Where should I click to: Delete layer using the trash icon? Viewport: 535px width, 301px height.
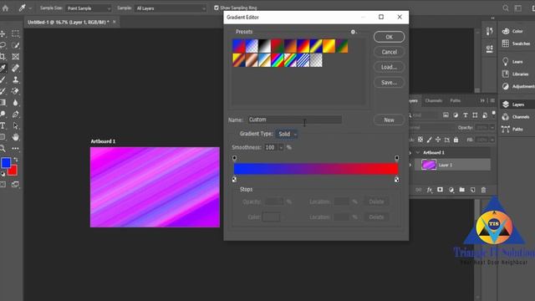click(x=483, y=190)
